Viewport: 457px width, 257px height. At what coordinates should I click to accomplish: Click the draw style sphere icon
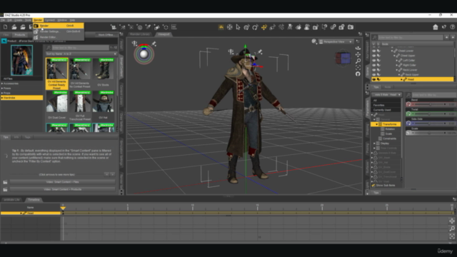314,41
